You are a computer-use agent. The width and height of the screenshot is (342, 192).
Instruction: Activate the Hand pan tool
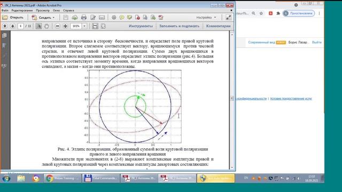[46, 26]
